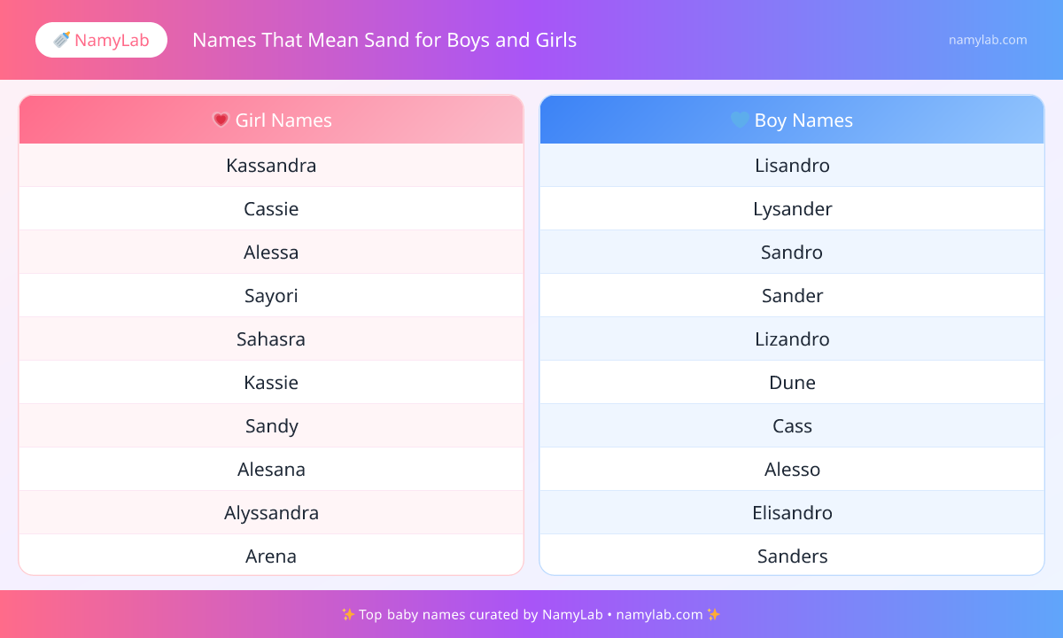Visit the namylab.com link in header
The height and width of the screenshot is (638, 1063).
(988, 40)
